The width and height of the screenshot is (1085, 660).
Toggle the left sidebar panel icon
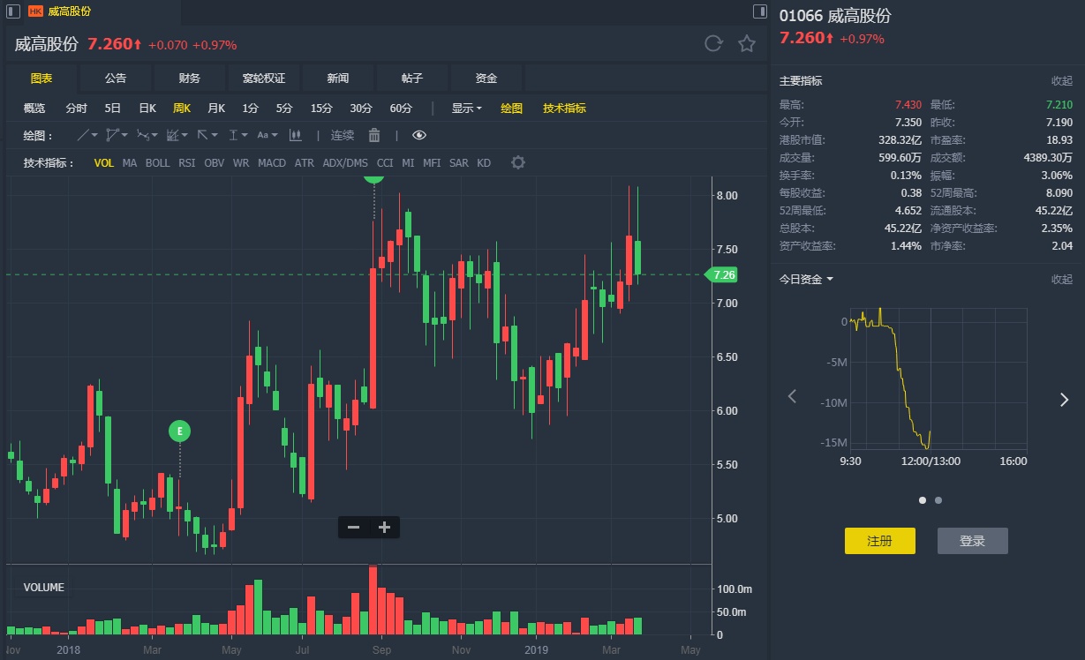[12, 11]
